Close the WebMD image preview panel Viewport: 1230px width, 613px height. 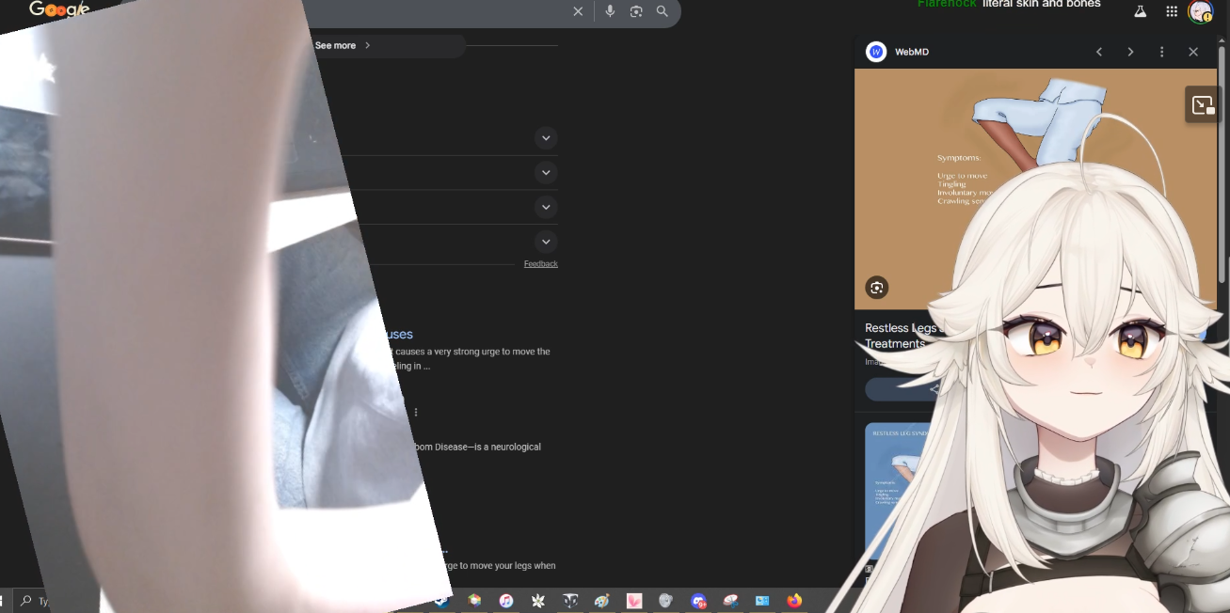[1193, 52]
